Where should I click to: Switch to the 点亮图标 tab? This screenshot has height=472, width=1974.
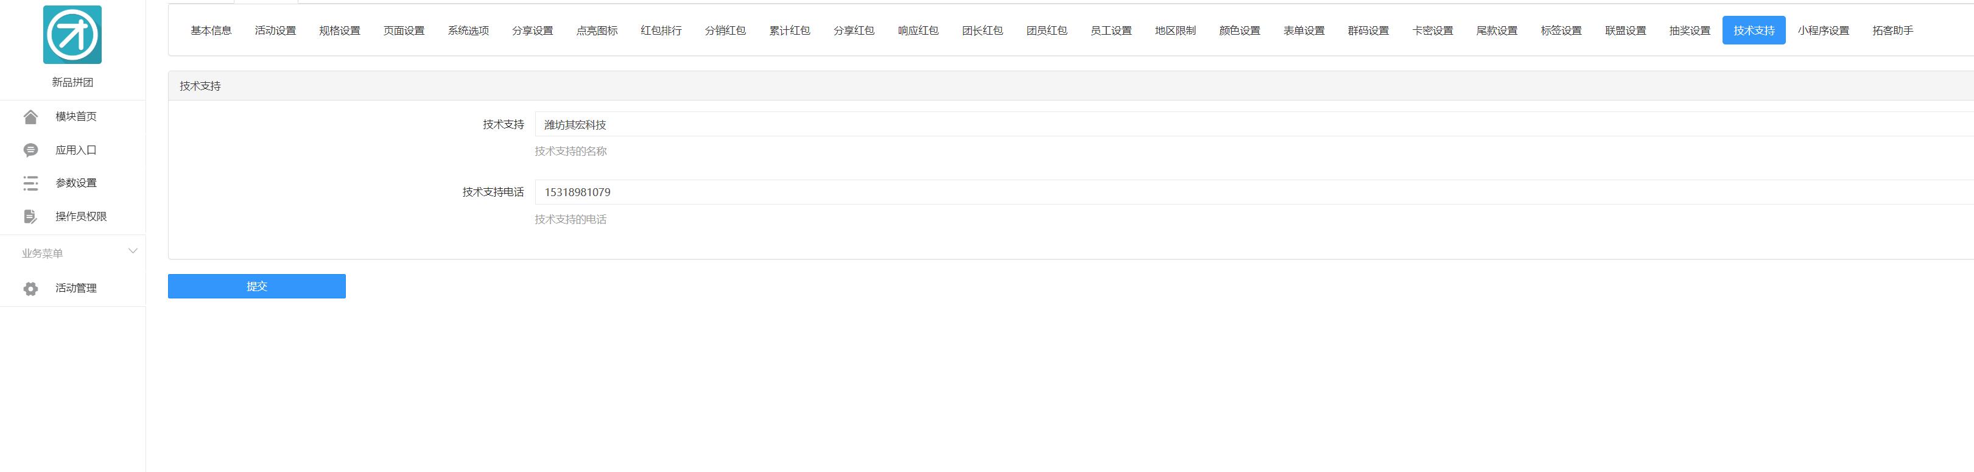click(x=597, y=30)
